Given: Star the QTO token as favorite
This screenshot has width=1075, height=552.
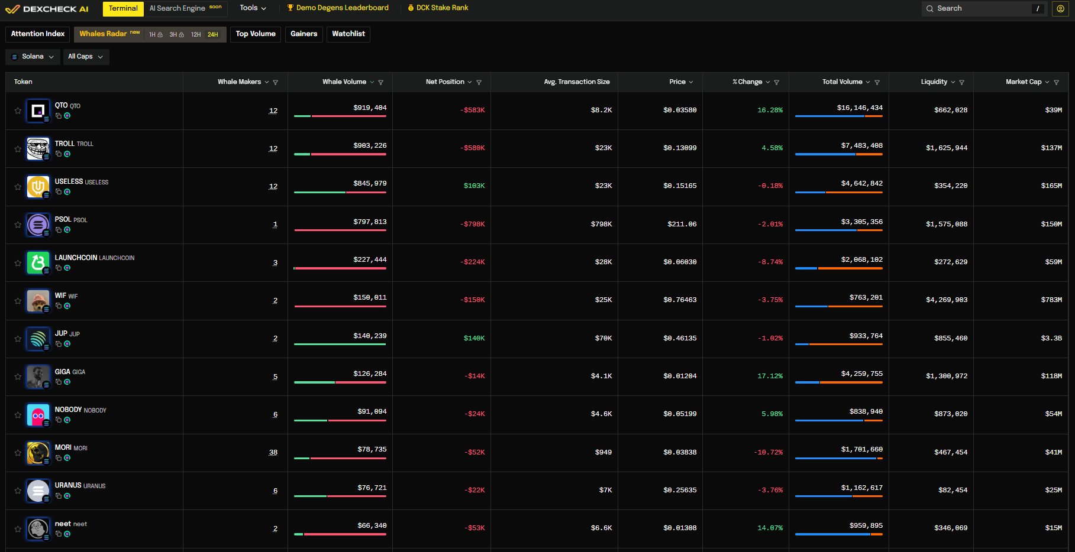Looking at the screenshot, I should [x=18, y=111].
